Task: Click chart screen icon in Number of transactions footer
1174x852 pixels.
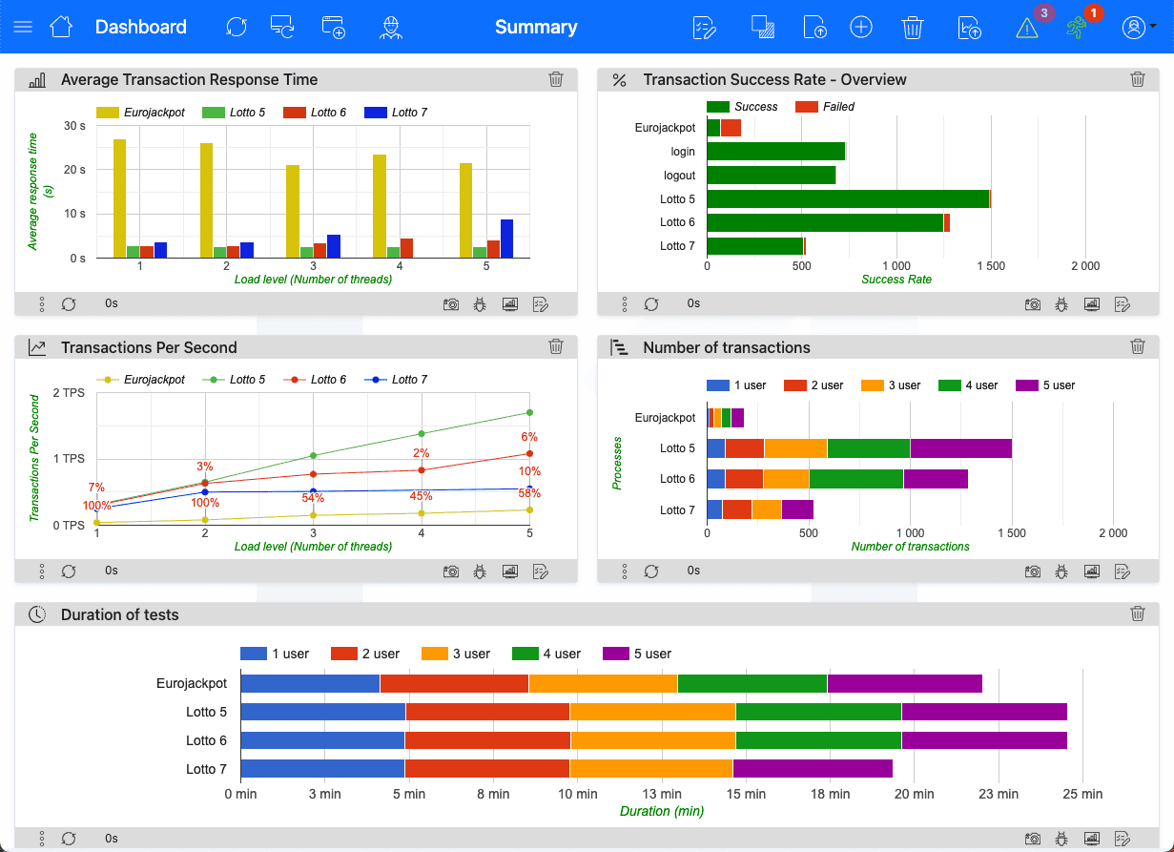Action: click(x=1092, y=571)
